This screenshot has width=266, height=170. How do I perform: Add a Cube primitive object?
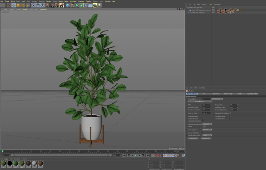pos(67,5)
